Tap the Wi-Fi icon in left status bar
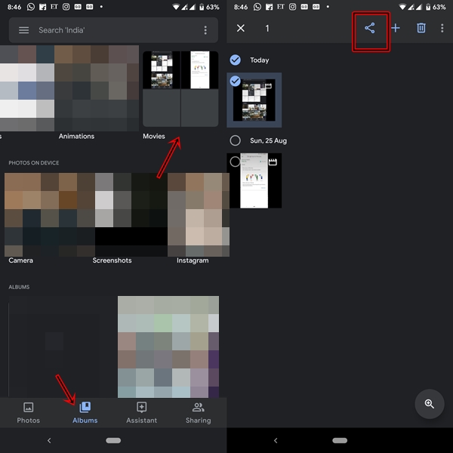 176,7
